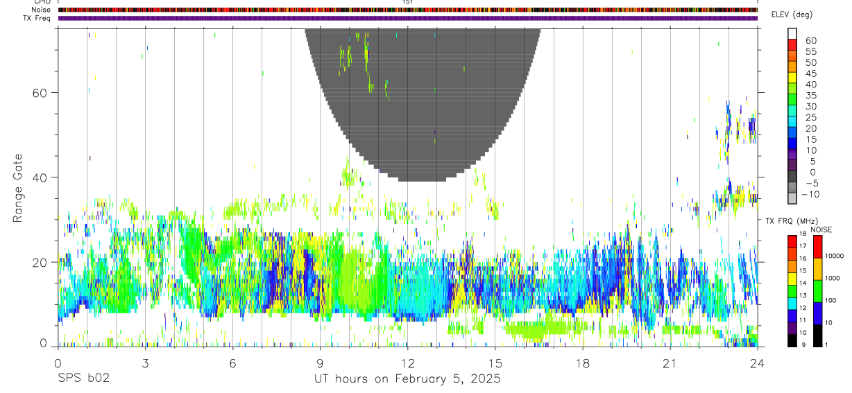
Task: Click the red swatch in ELEV colorbar
Action: pos(792,44)
